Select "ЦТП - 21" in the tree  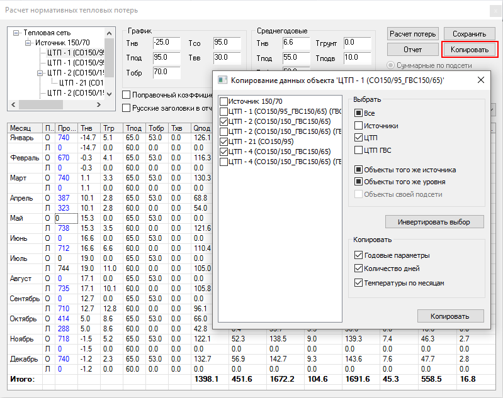point(81,83)
